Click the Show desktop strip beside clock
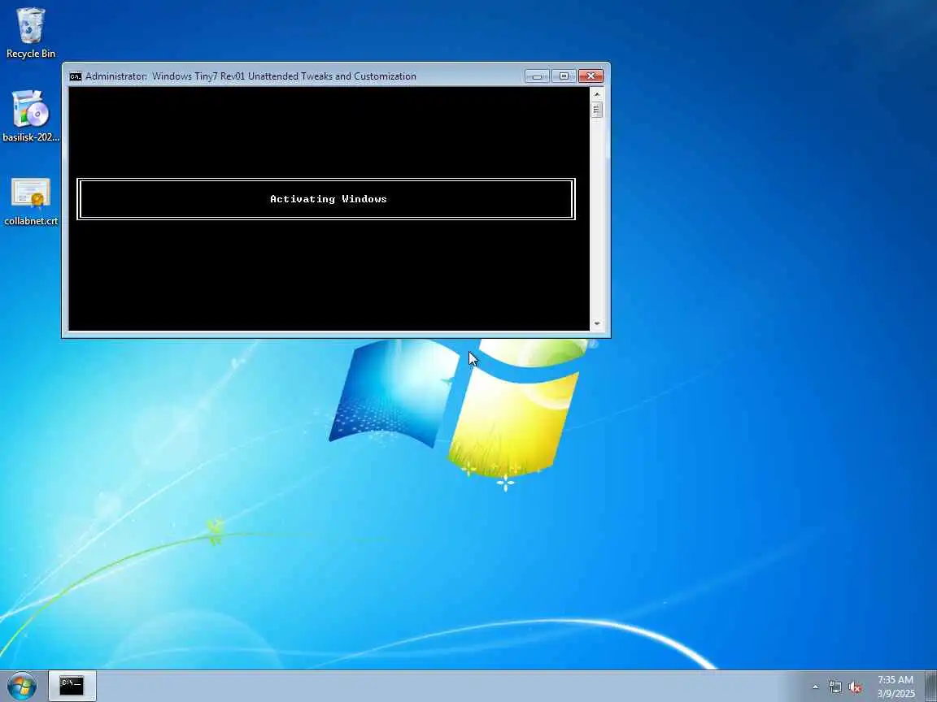The height and width of the screenshot is (702, 937). (930, 686)
